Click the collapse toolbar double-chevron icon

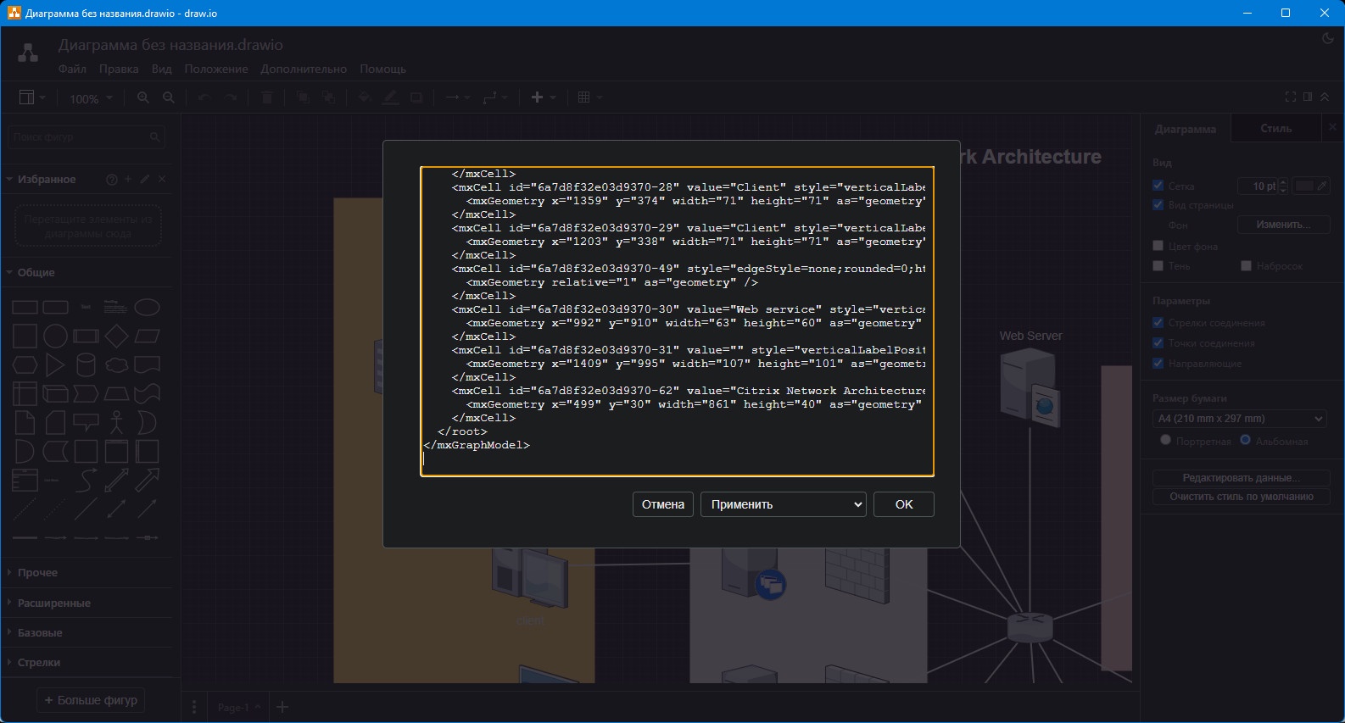coord(1325,97)
